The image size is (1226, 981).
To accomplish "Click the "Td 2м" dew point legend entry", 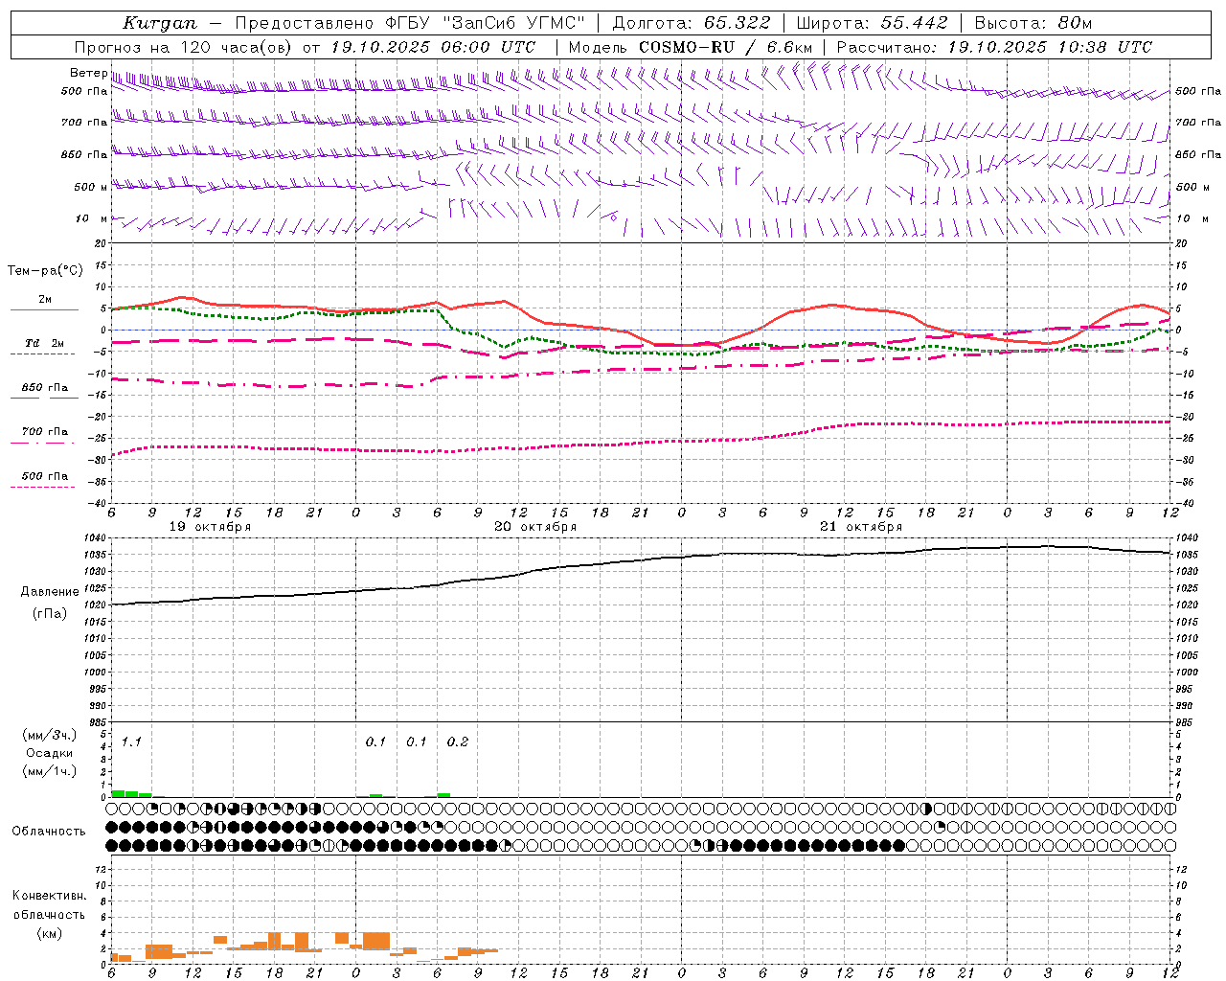I will (x=44, y=343).
